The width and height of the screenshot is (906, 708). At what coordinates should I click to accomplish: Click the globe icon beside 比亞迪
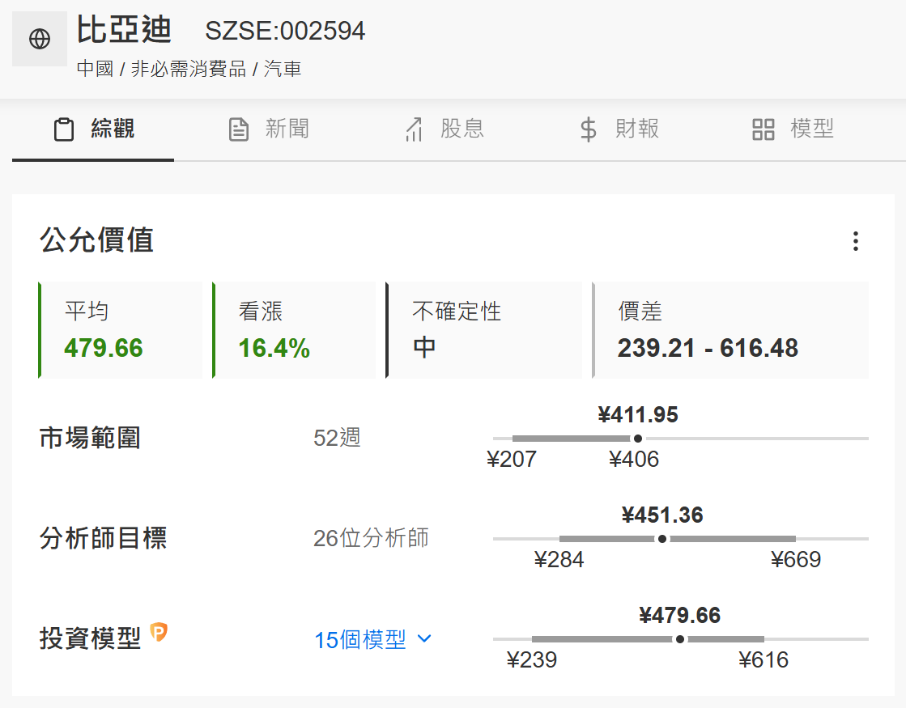tap(40, 39)
